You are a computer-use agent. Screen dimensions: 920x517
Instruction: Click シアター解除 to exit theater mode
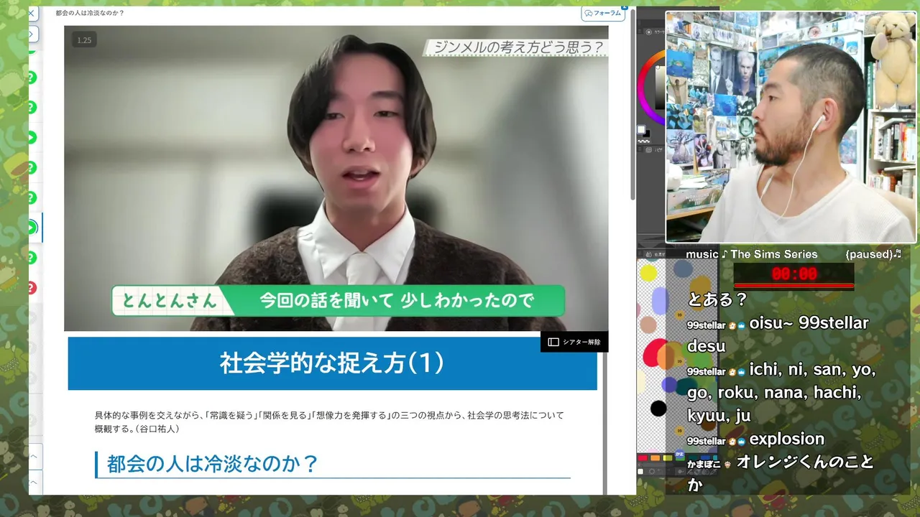[x=574, y=342]
